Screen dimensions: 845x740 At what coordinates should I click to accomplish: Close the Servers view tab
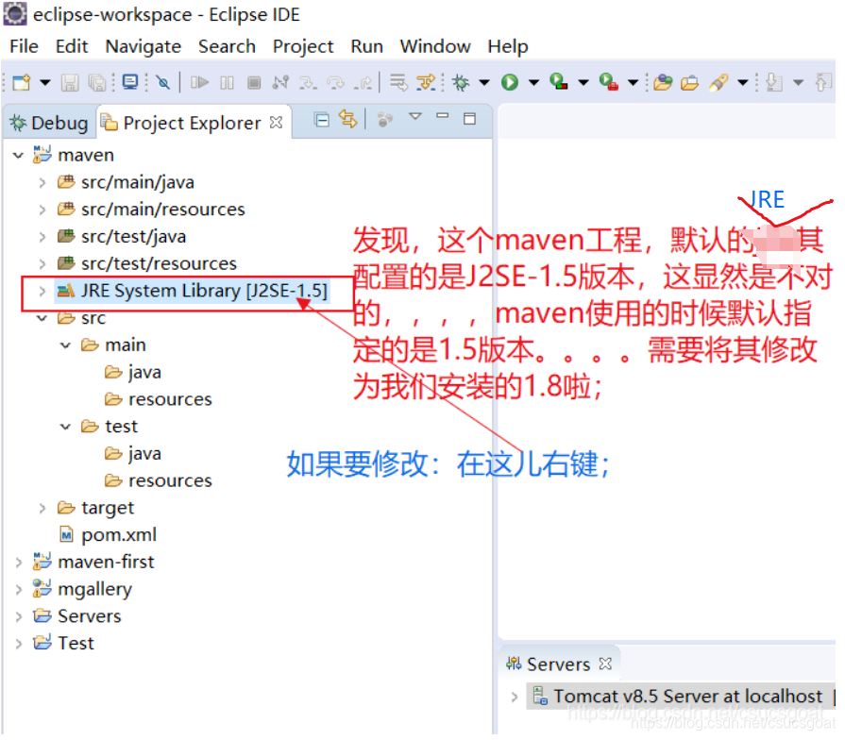coord(606,664)
